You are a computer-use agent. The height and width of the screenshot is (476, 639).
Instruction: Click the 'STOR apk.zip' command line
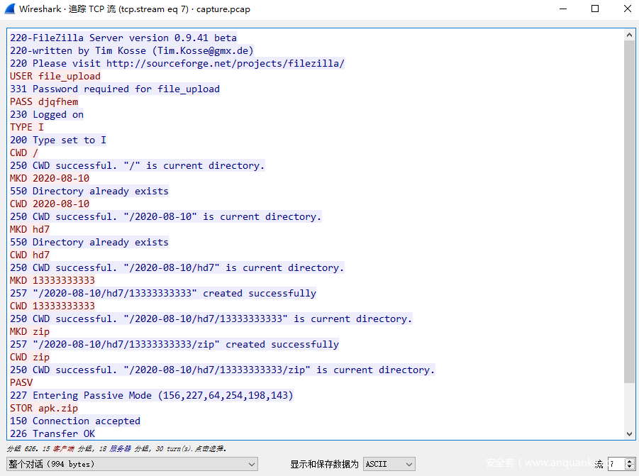44,408
